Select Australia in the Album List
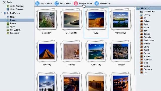 click(148, 60)
